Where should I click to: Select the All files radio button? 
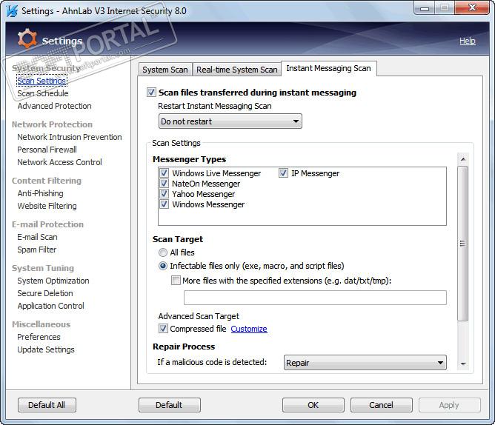(x=163, y=252)
